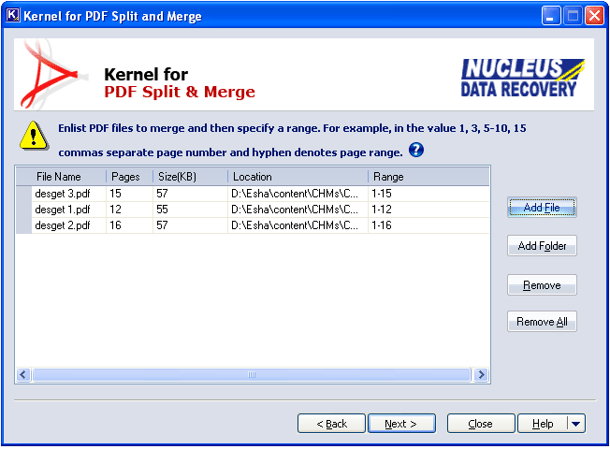Click the size value 55 cell

coord(190,210)
